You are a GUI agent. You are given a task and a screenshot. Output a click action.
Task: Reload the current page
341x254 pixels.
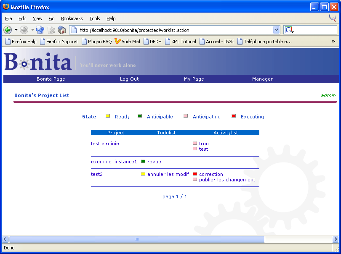40,30
